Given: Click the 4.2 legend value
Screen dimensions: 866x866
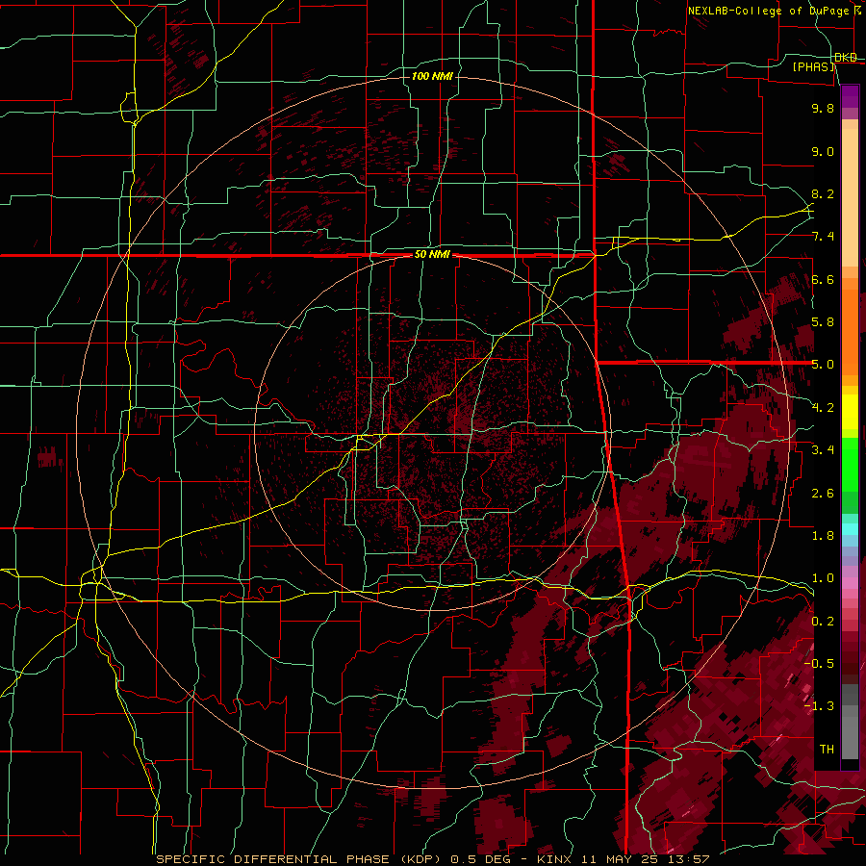Looking at the screenshot, I should pos(823,408).
